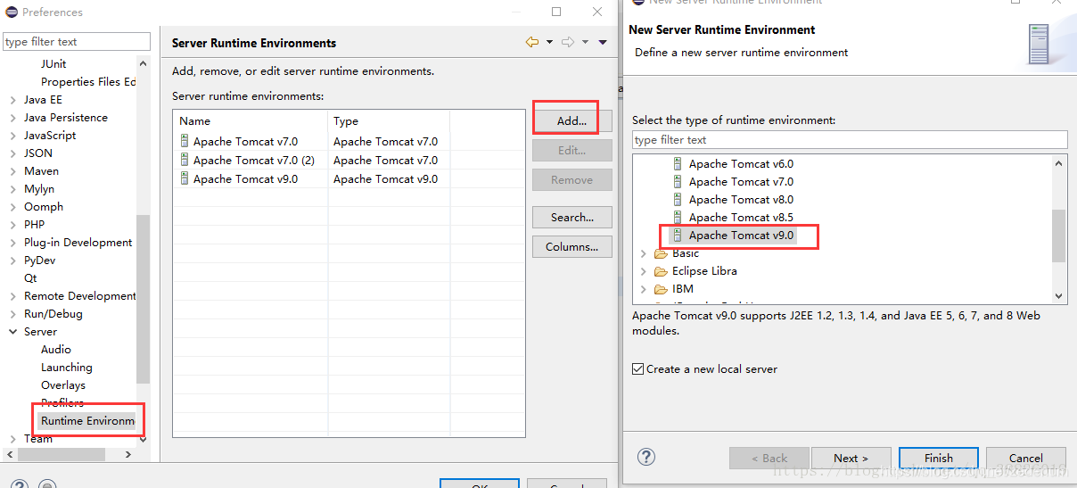The width and height of the screenshot is (1077, 488).
Task: Expand the Java Persistence node
Action: tap(12, 118)
